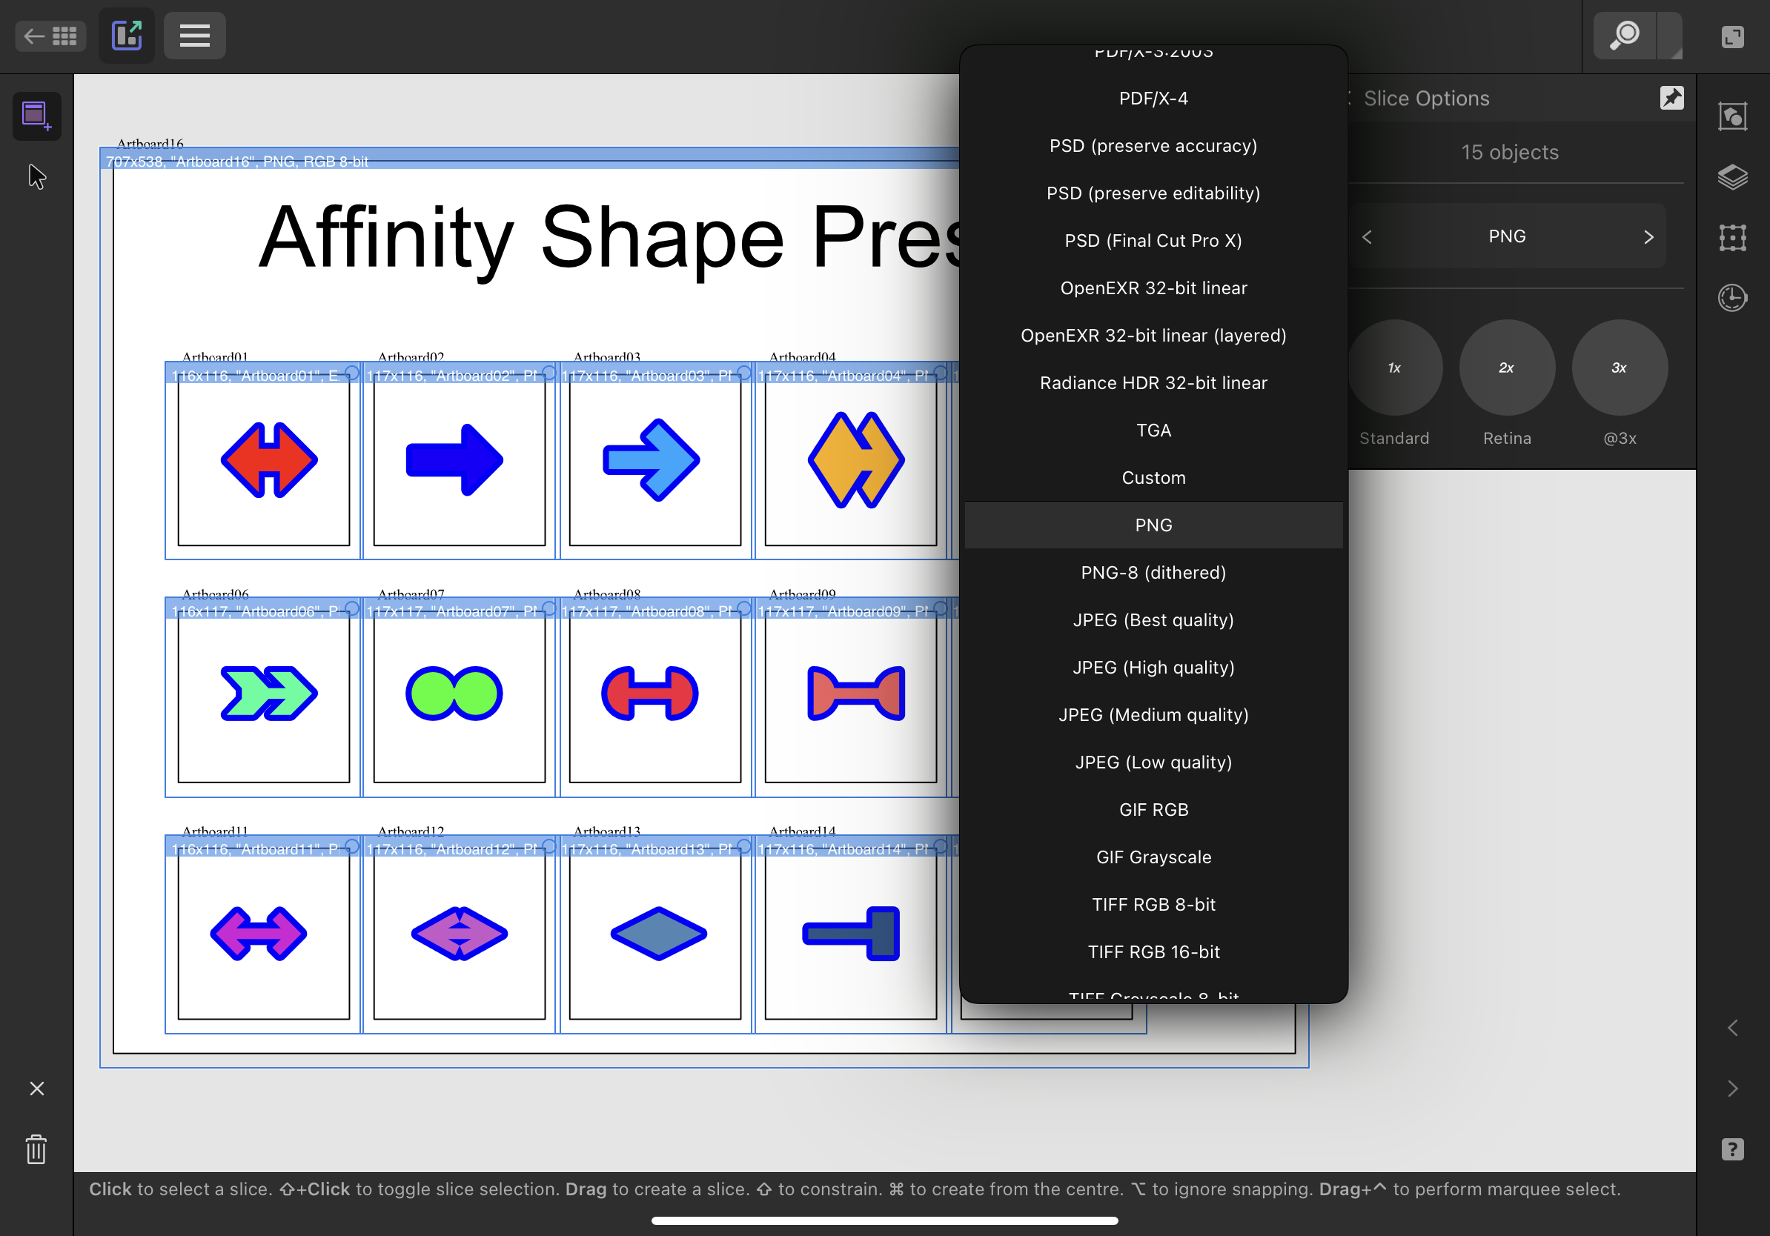Select Radiance HDR 32-bit linear

[1153, 383]
